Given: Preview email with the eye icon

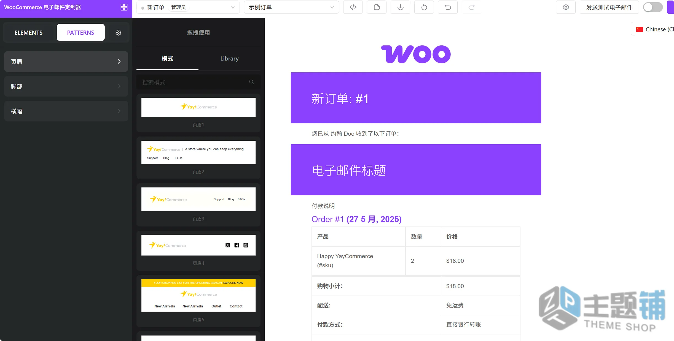Looking at the screenshot, I should (566, 7).
